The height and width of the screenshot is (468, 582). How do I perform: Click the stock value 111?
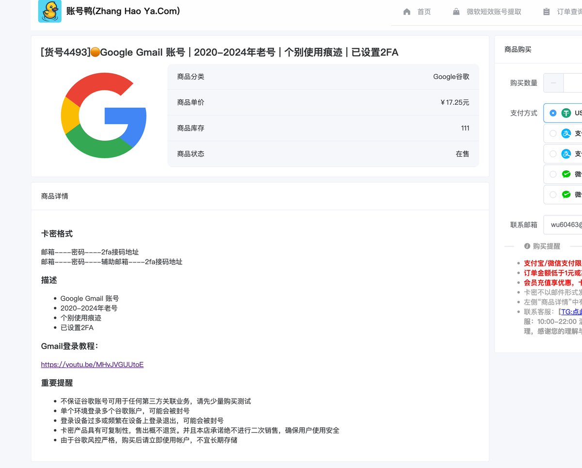tap(465, 128)
